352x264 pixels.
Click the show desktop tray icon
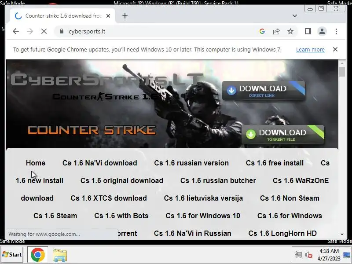pyautogui.click(x=347, y=255)
